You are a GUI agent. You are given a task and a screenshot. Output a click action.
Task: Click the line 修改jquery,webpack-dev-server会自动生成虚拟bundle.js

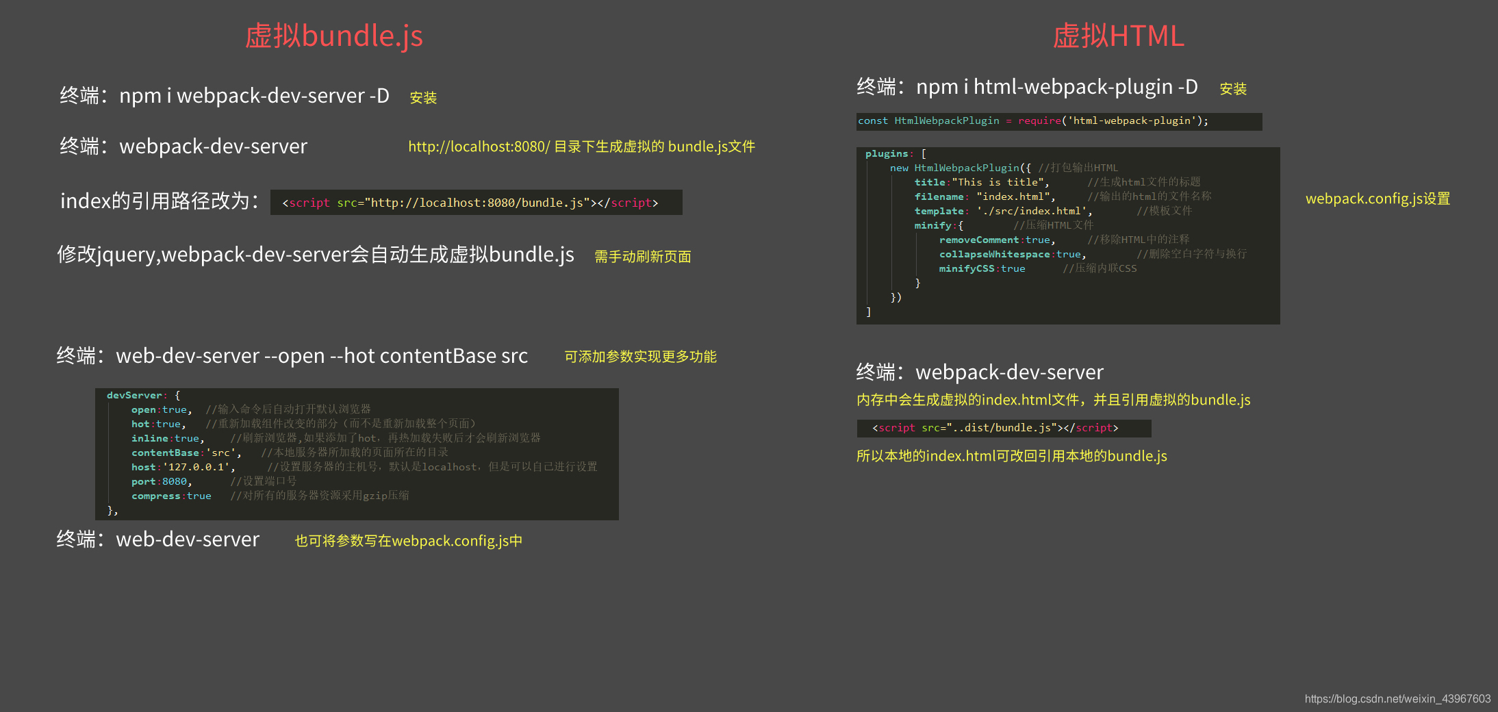[316, 255]
